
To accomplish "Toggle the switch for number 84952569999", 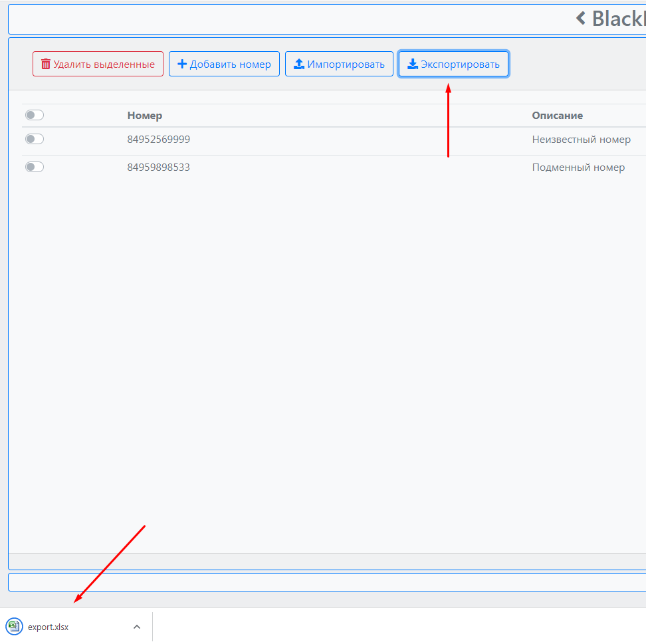I will pos(35,140).
